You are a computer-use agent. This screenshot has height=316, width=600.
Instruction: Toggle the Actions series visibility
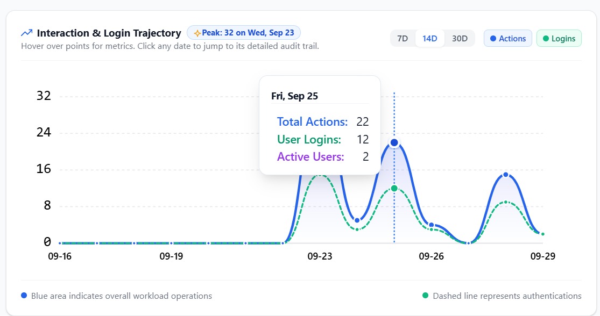click(x=508, y=38)
